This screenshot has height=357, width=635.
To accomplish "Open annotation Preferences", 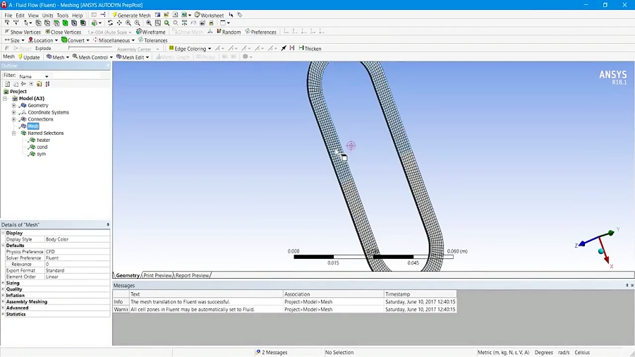I will tap(260, 32).
